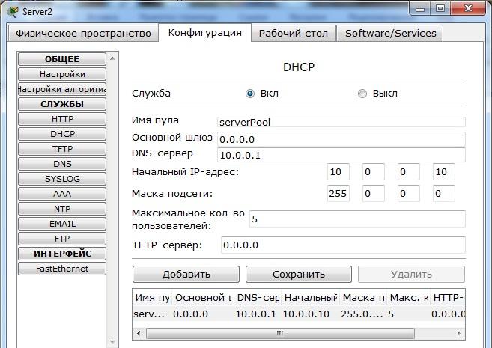Open the HTTP service settings
Viewport: 492px width, 348px height.
[x=62, y=119]
